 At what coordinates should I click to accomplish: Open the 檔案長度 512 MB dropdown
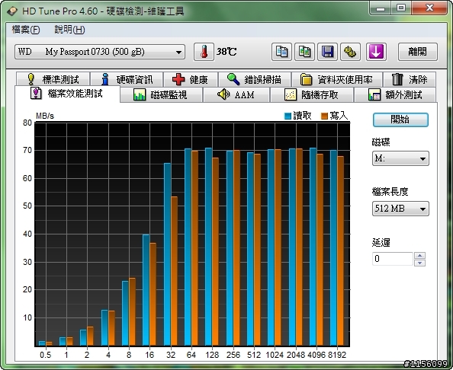(x=400, y=209)
